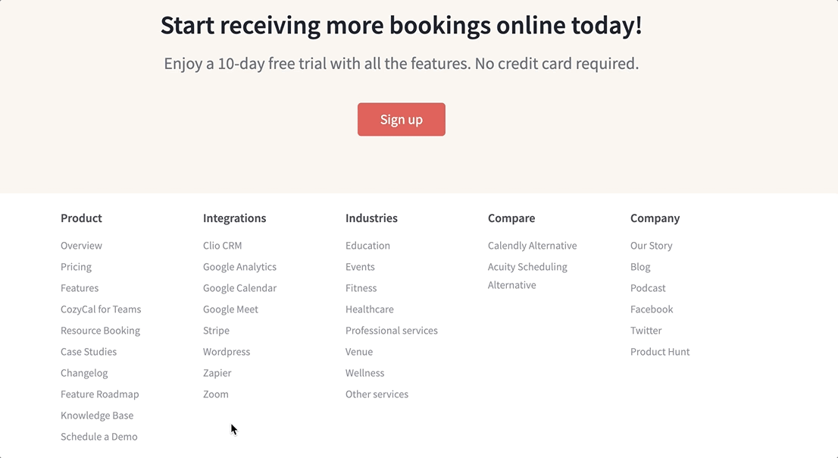838x458 pixels.
Task: Click the red Sign up button
Action: (x=401, y=120)
